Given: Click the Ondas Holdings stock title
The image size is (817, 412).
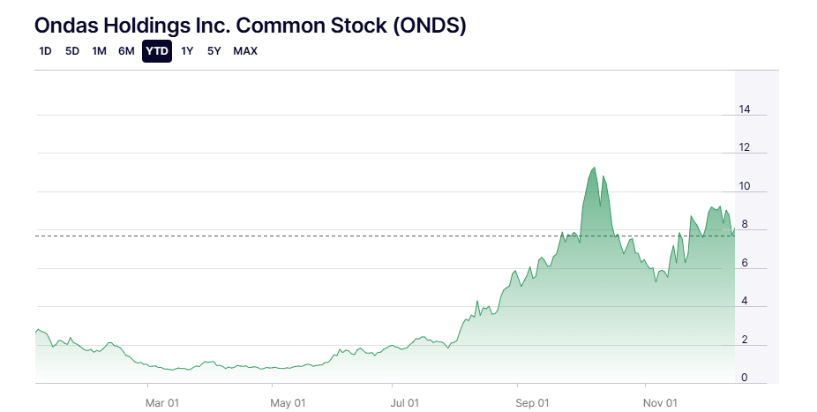Looking at the screenshot, I should [251, 26].
